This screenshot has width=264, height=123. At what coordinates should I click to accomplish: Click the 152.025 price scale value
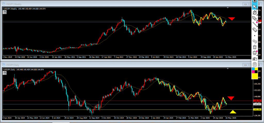(257, 90)
